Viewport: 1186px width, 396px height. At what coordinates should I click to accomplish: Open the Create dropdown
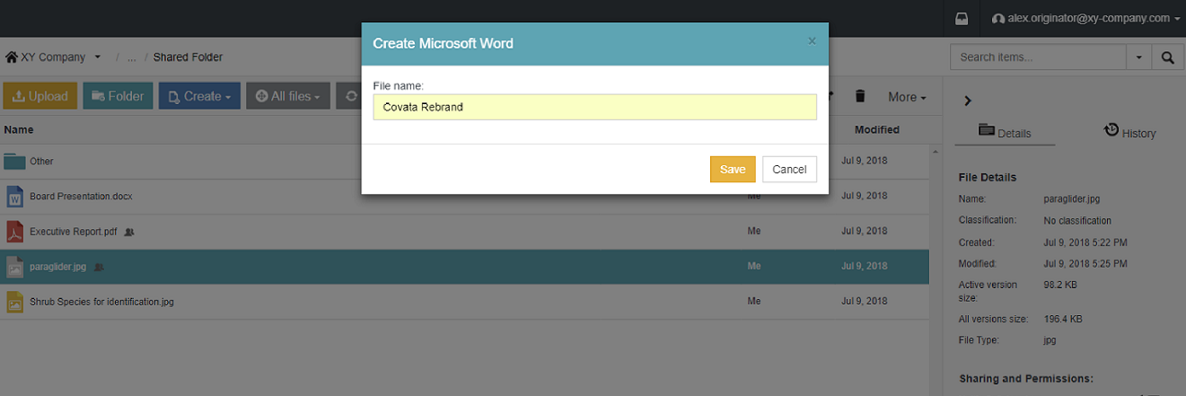click(x=199, y=96)
